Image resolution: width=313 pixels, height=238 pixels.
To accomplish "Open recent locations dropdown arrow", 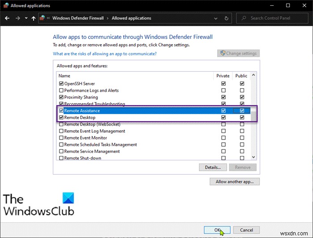I will tap(26, 18).
